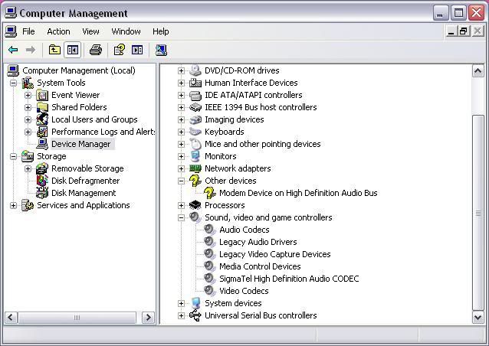Screen dimensions: 489x346
Task: Select Media Control Devices entry
Action: pos(260,266)
